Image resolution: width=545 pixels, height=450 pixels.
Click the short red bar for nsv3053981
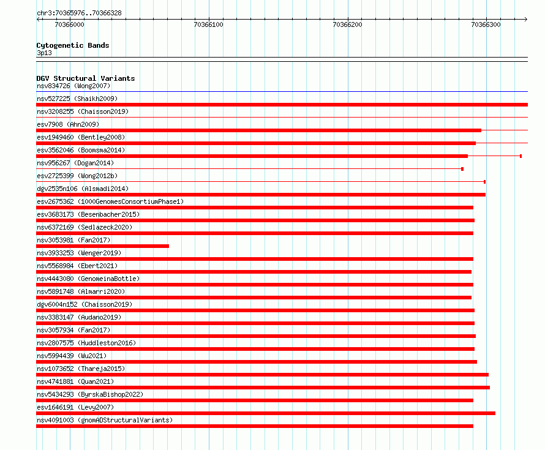click(102, 246)
